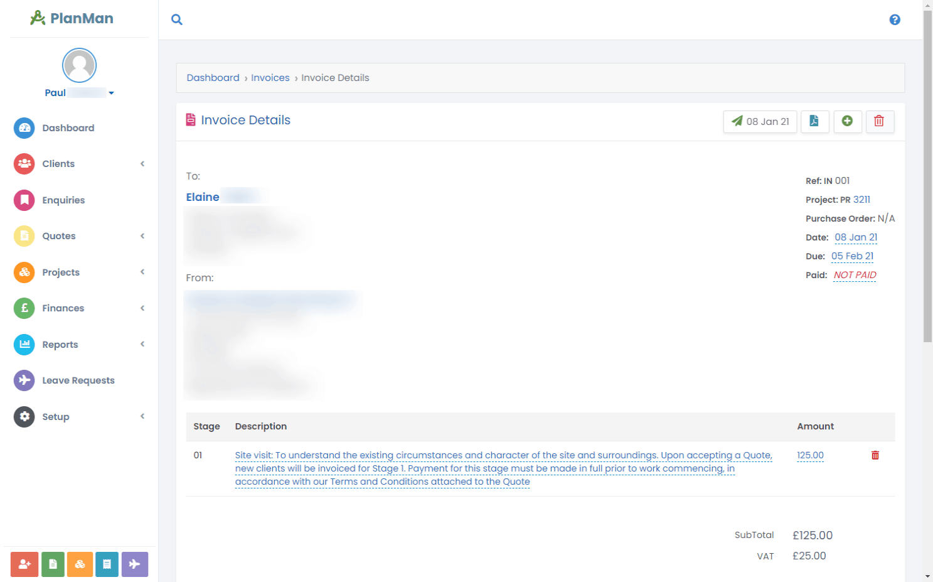Delete the invoice with header trash button
This screenshot has width=933, height=582.
(x=880, y=122)
